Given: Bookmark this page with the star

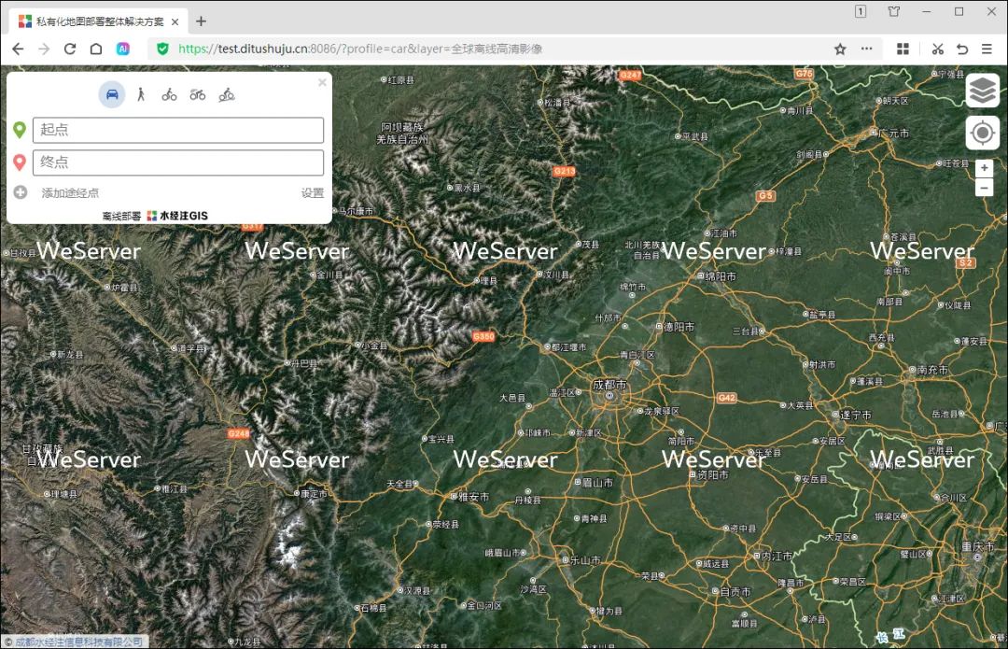Looking at the screenshot, I should (x=840, y=49).
